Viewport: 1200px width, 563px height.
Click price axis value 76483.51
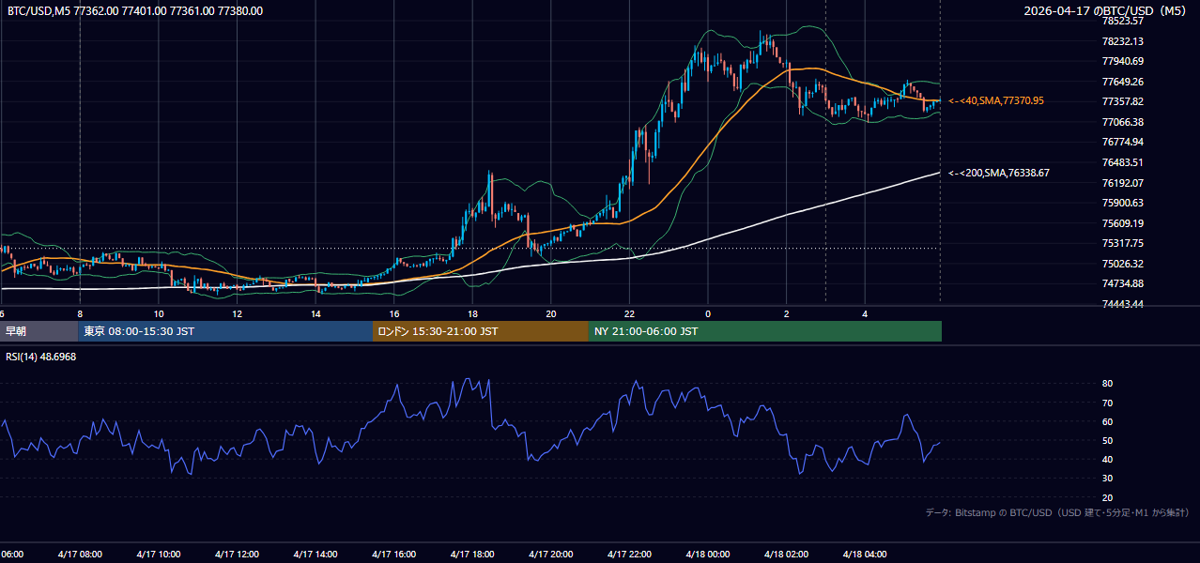tap(1122, 162)
